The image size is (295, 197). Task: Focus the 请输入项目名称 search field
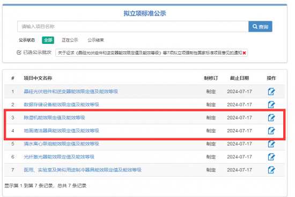click(x=133, y=26)
